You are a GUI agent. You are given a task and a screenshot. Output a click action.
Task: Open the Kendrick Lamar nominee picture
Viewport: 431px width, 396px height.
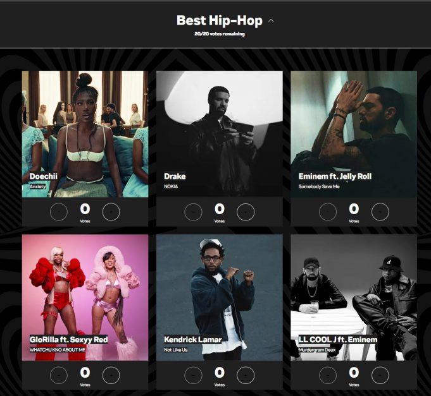(220, 297)
